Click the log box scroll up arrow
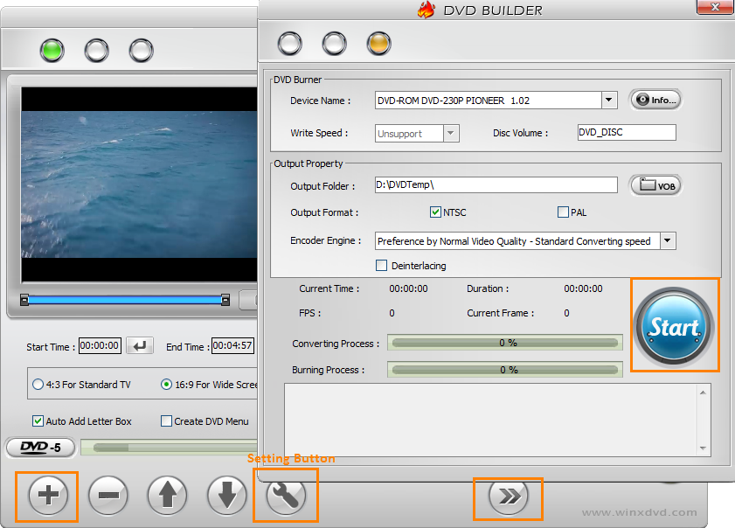Screen dimensions: 735x528 [703, 393]
